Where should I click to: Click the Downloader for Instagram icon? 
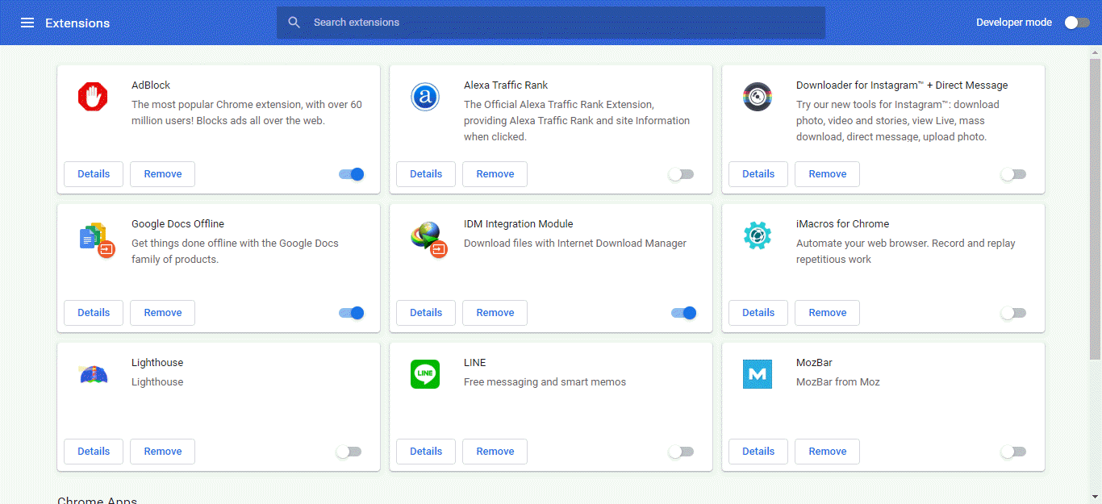point(758,97)
